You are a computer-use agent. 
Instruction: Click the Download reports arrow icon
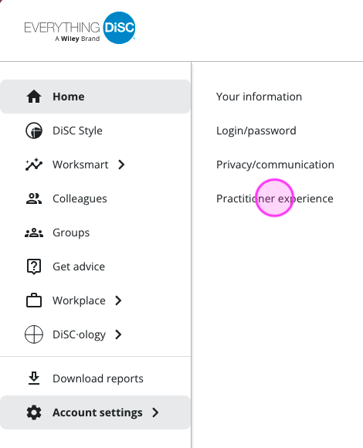tap(34, 378)
